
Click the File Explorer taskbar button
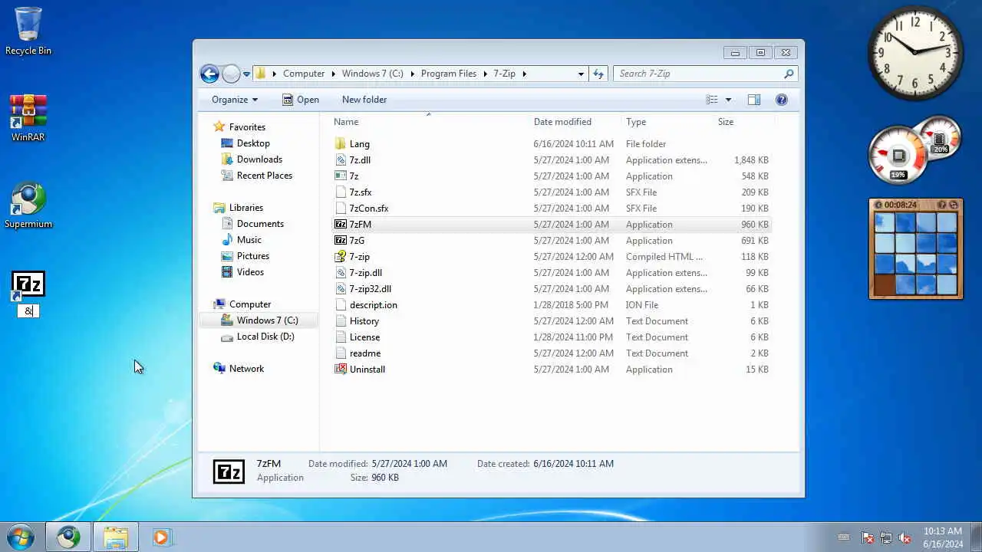tap(116, 537)
